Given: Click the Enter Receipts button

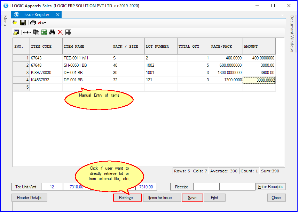Looking at the screenshot, I should click(x=270, y=187).
